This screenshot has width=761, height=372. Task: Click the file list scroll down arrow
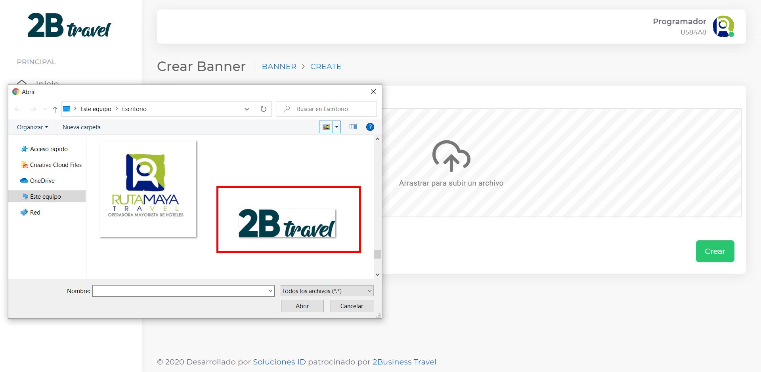(x=377, y=274)
